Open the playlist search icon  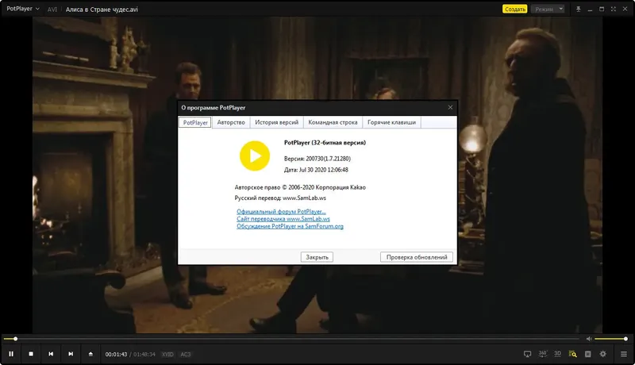pyautogui.click(x=572, y=354)
